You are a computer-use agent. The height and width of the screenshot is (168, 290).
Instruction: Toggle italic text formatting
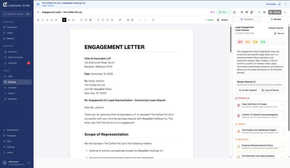coord(43,20)
